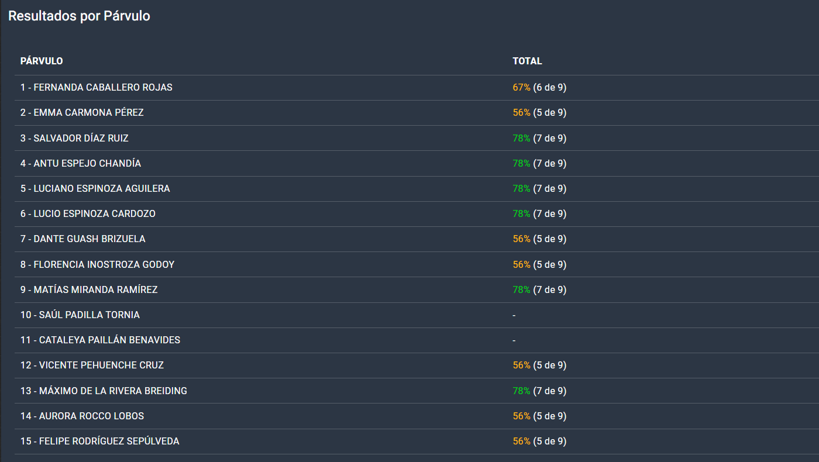This screenshot has height=462, width=819.
Task: Choose Aurora Rocco Lobos from the list
Action: pos(82,416)
